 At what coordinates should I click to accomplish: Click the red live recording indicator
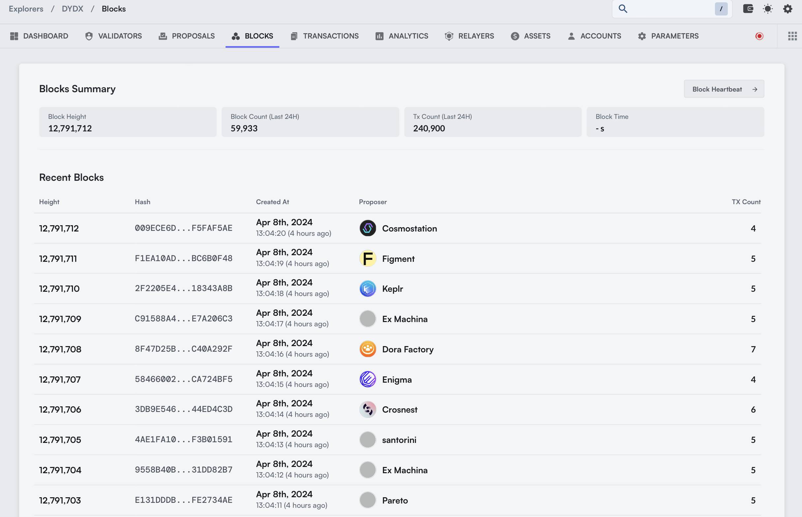pyautogui.click(x=759, y=36)
